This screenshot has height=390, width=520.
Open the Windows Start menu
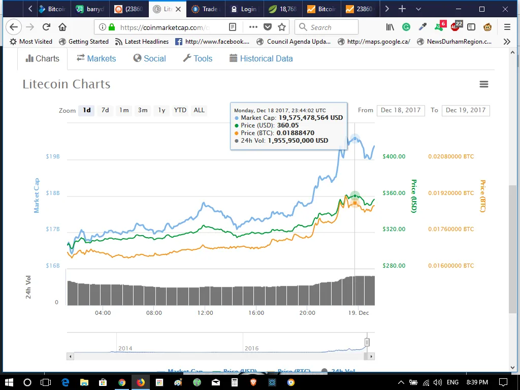[9, 382]
